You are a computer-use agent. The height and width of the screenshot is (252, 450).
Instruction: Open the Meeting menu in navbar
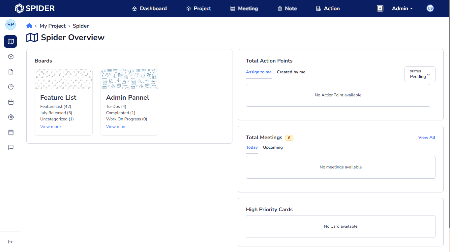click(x=244, y=8)
